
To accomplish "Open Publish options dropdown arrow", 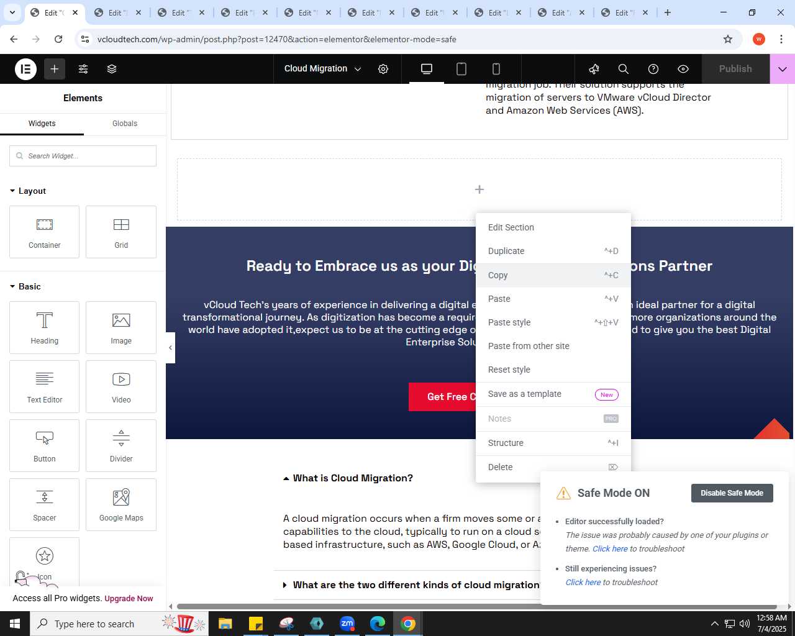I will [783, 69].
